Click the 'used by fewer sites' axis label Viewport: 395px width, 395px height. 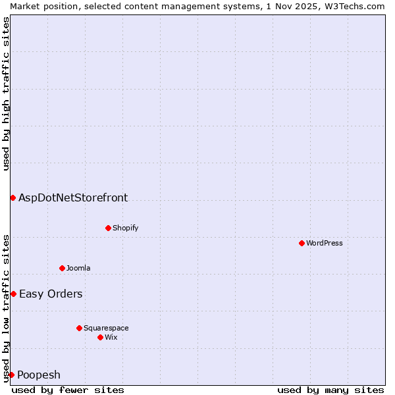pos(68,390)
